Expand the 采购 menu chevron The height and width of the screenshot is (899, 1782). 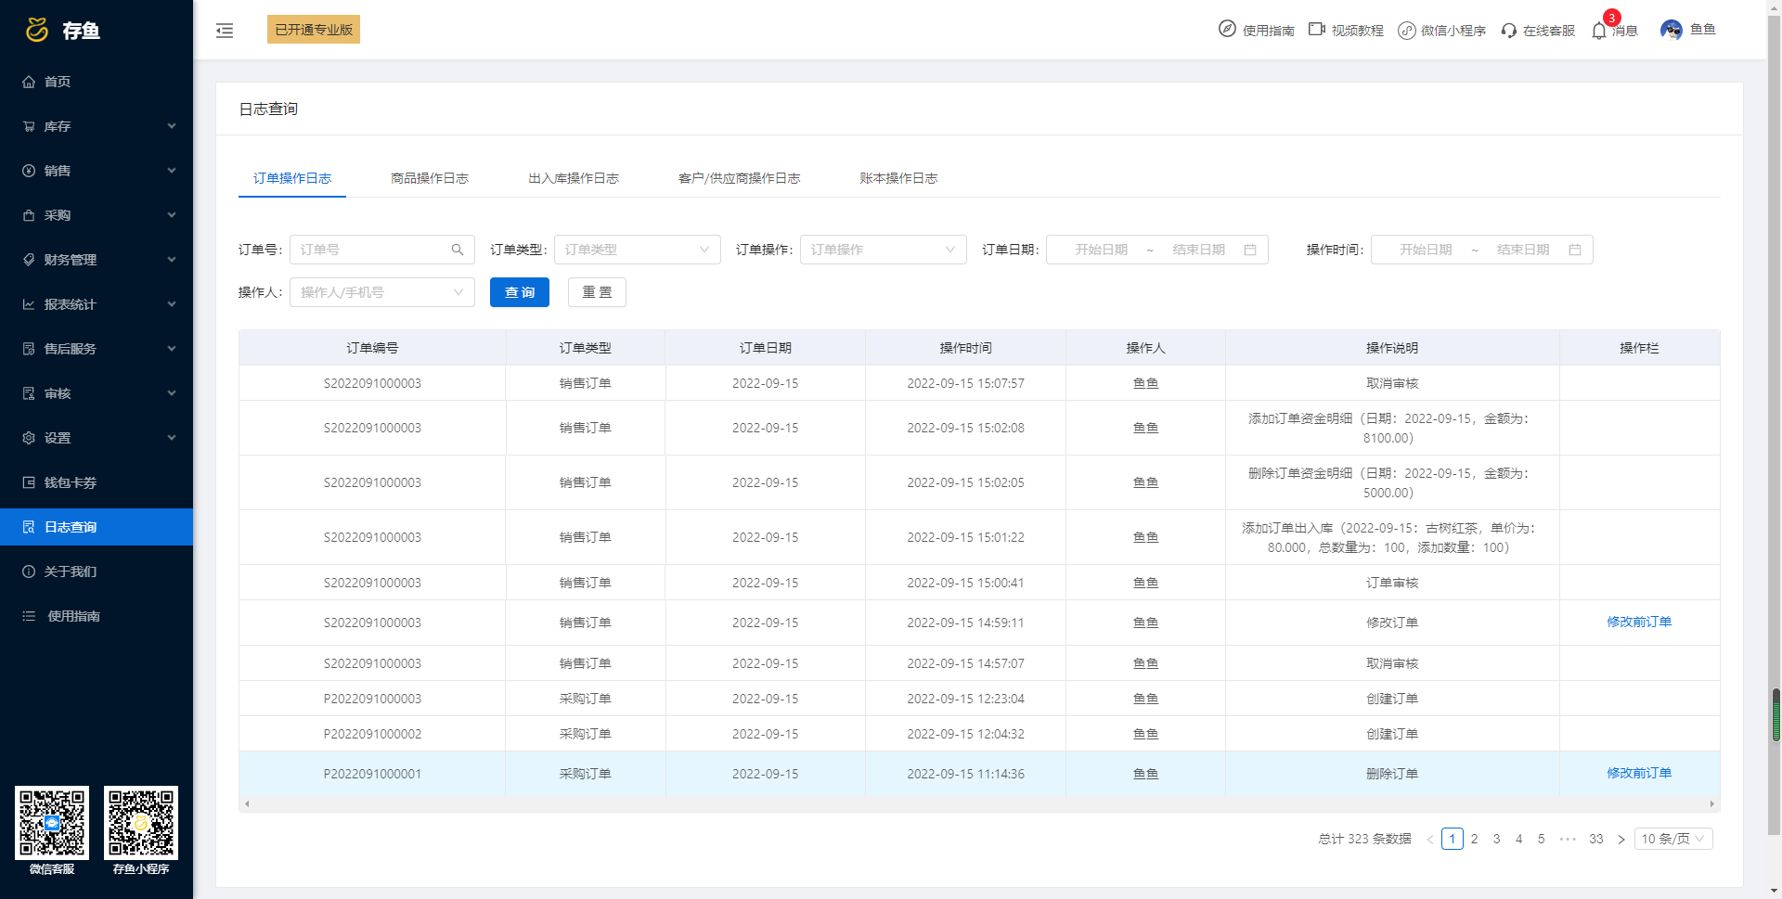[172, 215]
